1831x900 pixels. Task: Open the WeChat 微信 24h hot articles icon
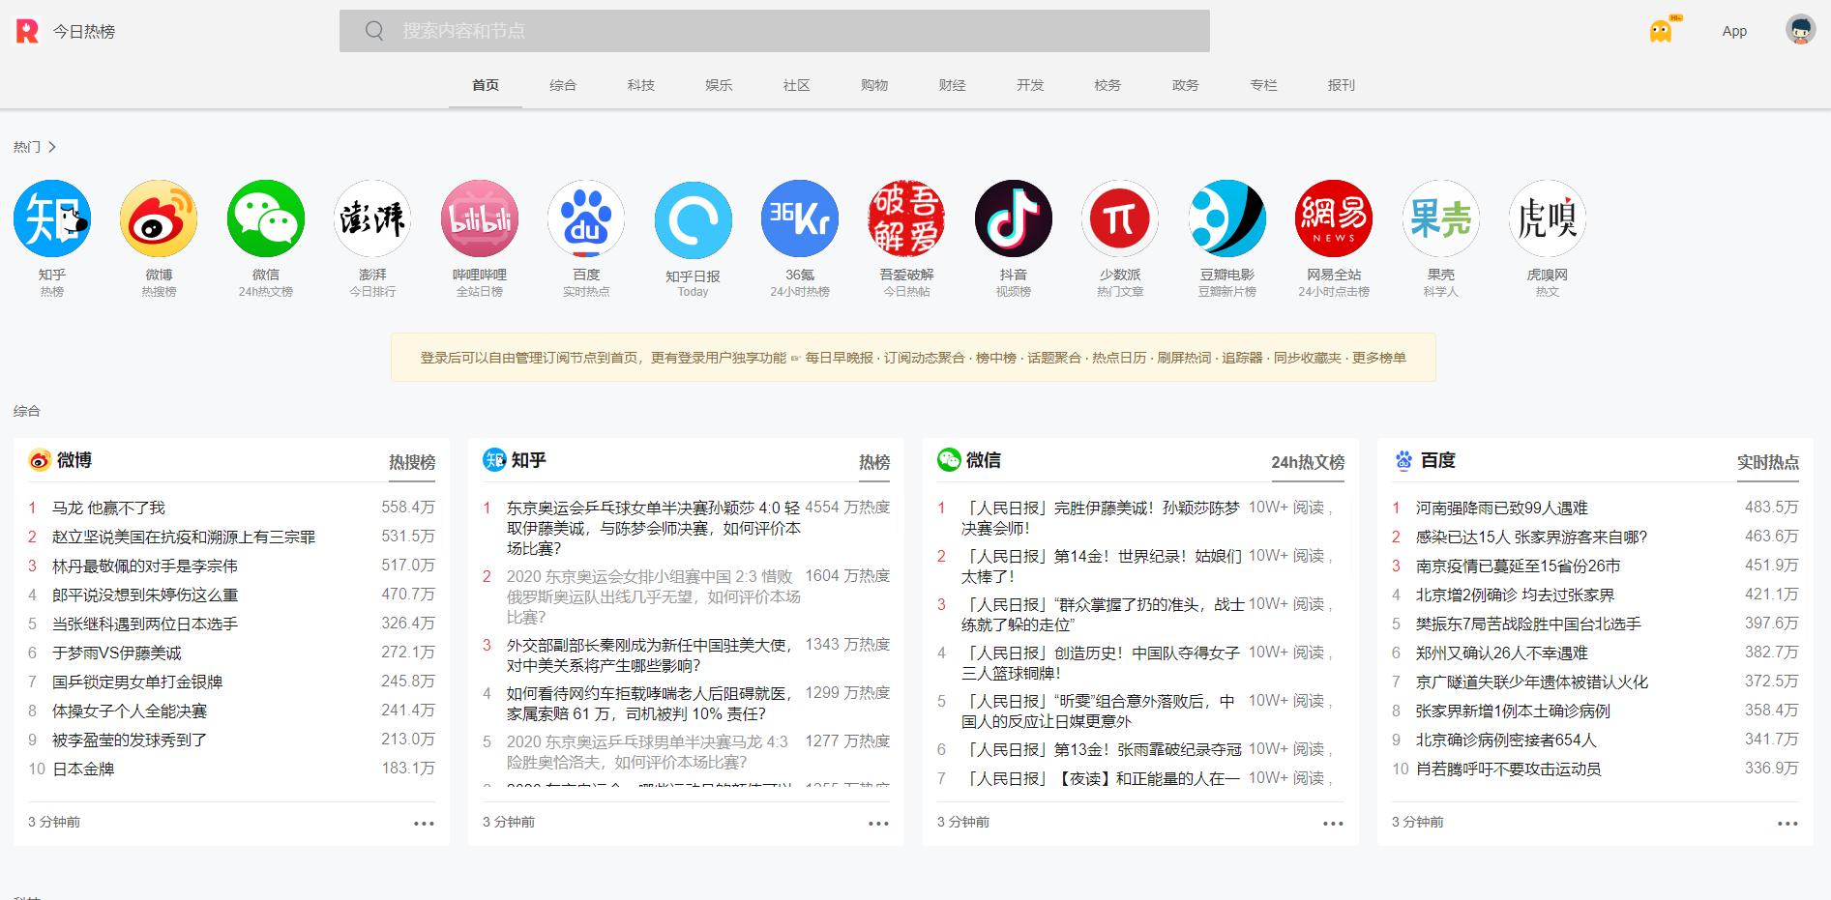coord(266,218)
